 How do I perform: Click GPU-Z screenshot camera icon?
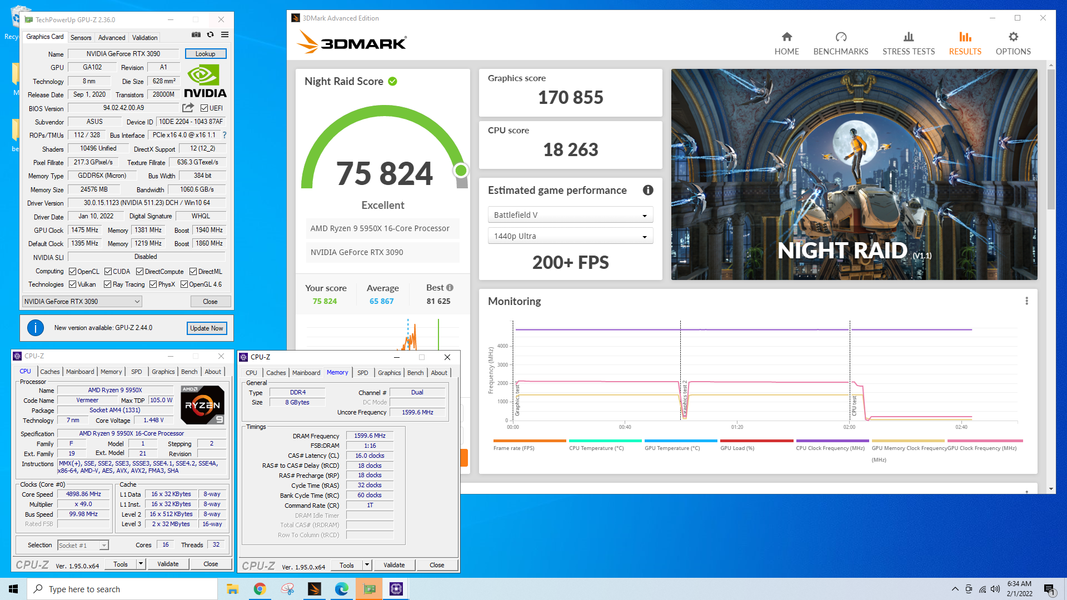click(x=196, y=34)
